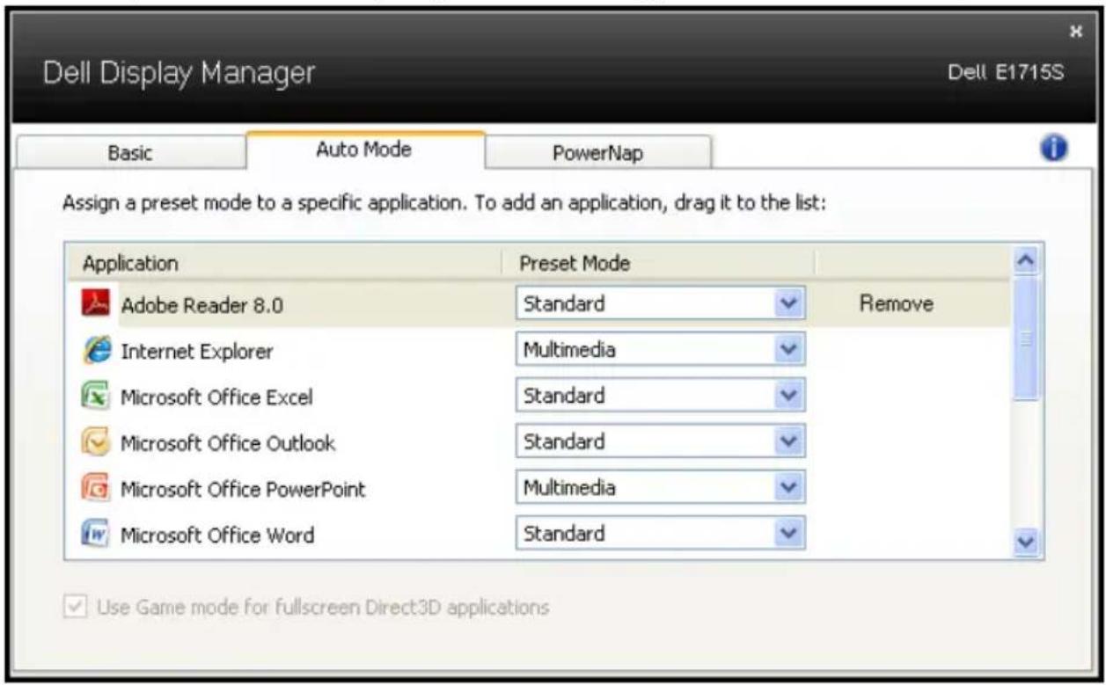Image resolution: width=1106 pixels, height=685 pixels.
Task: Click Remove for Adobe Reader 8.0
Action: 896,304
